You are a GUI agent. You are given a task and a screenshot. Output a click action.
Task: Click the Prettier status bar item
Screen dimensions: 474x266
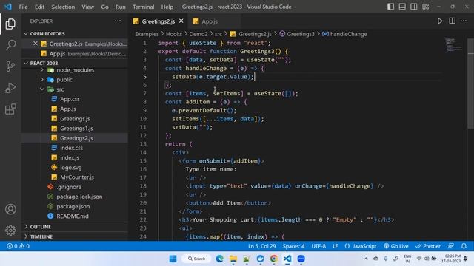tap(428, 246)
